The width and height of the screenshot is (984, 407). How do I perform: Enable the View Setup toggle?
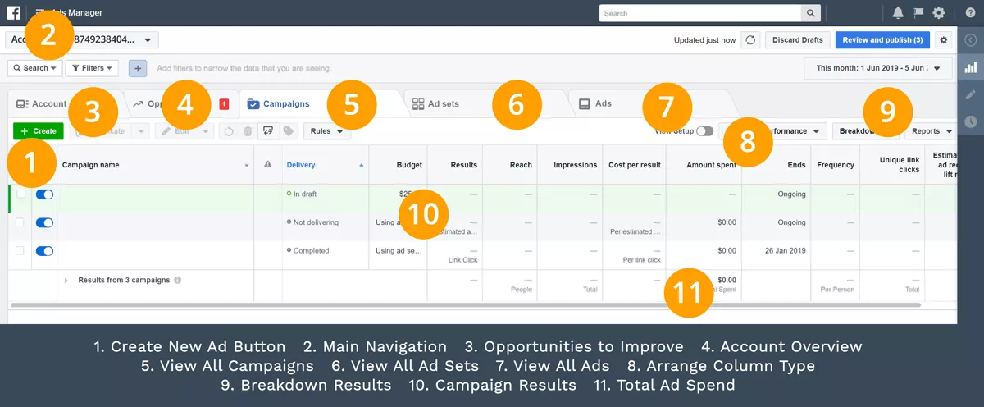click(x=704, y=131)
